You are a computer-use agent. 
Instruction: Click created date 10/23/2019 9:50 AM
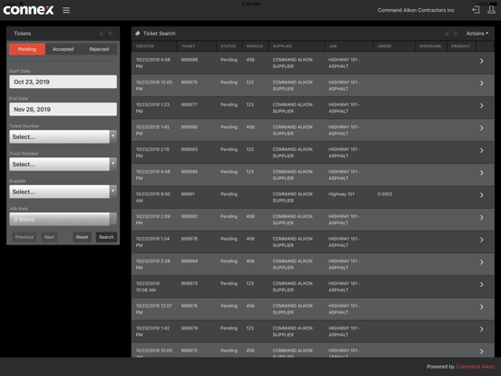click(x=153, y=197)
